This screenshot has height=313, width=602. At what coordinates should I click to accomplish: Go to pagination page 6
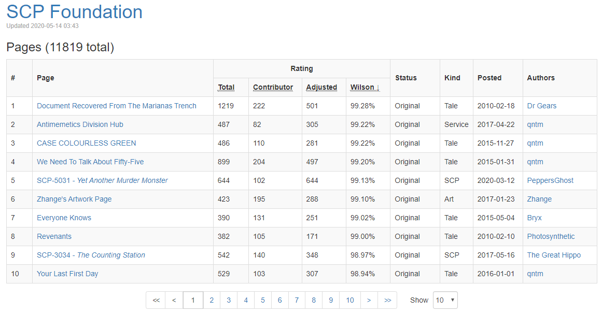(x=280, y=300)
